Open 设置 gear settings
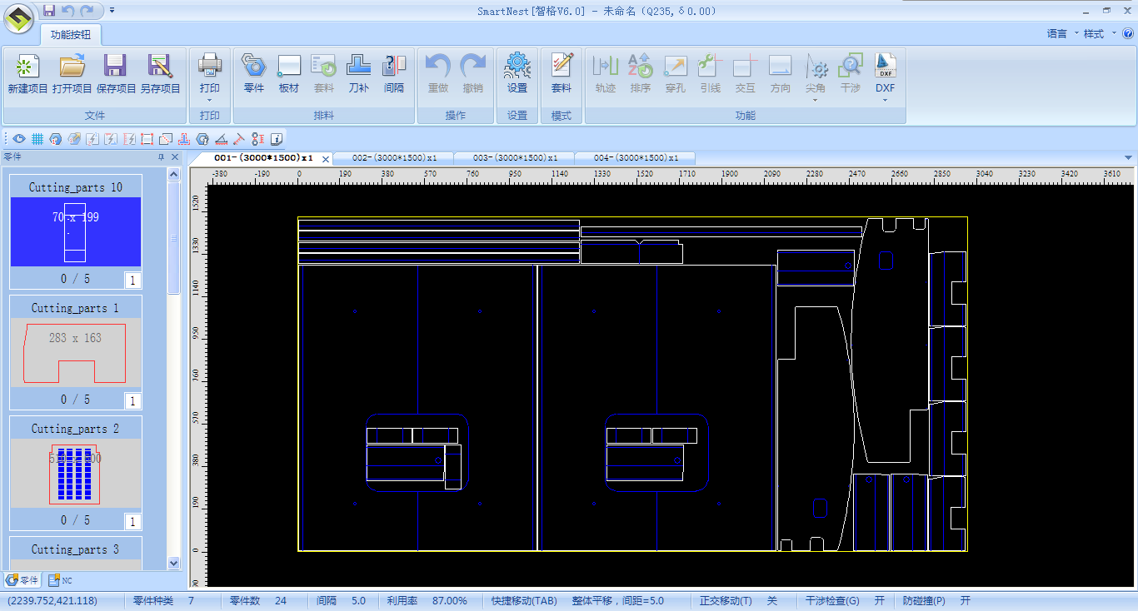1138x611 pixels. (517, 74)
